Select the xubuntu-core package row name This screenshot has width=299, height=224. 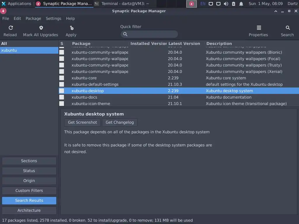(84, 78)
